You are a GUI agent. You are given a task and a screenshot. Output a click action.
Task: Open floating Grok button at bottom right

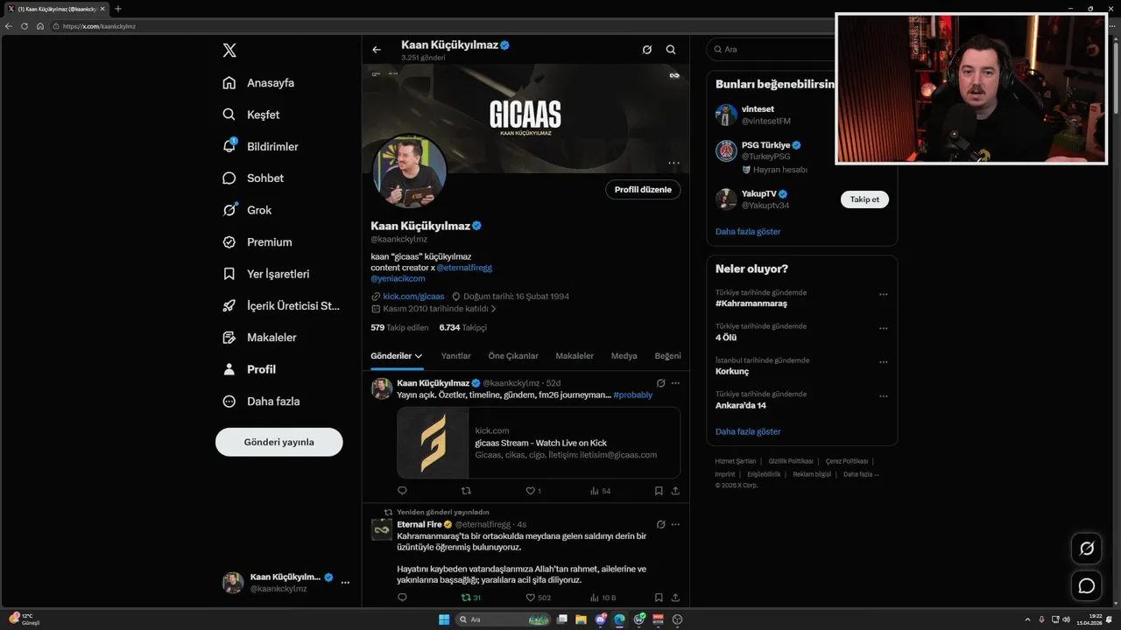click(1087, 549)
